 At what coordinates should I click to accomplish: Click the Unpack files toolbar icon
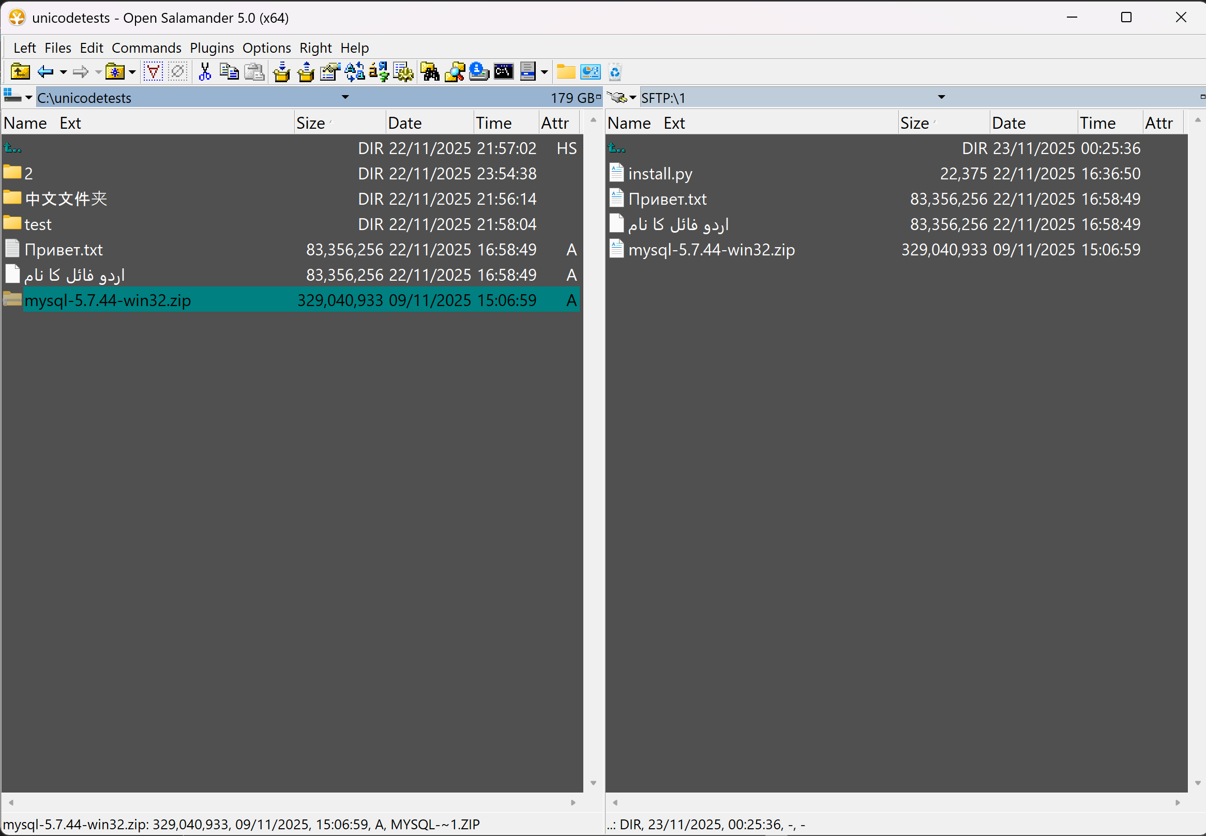[x=306, y=72]
